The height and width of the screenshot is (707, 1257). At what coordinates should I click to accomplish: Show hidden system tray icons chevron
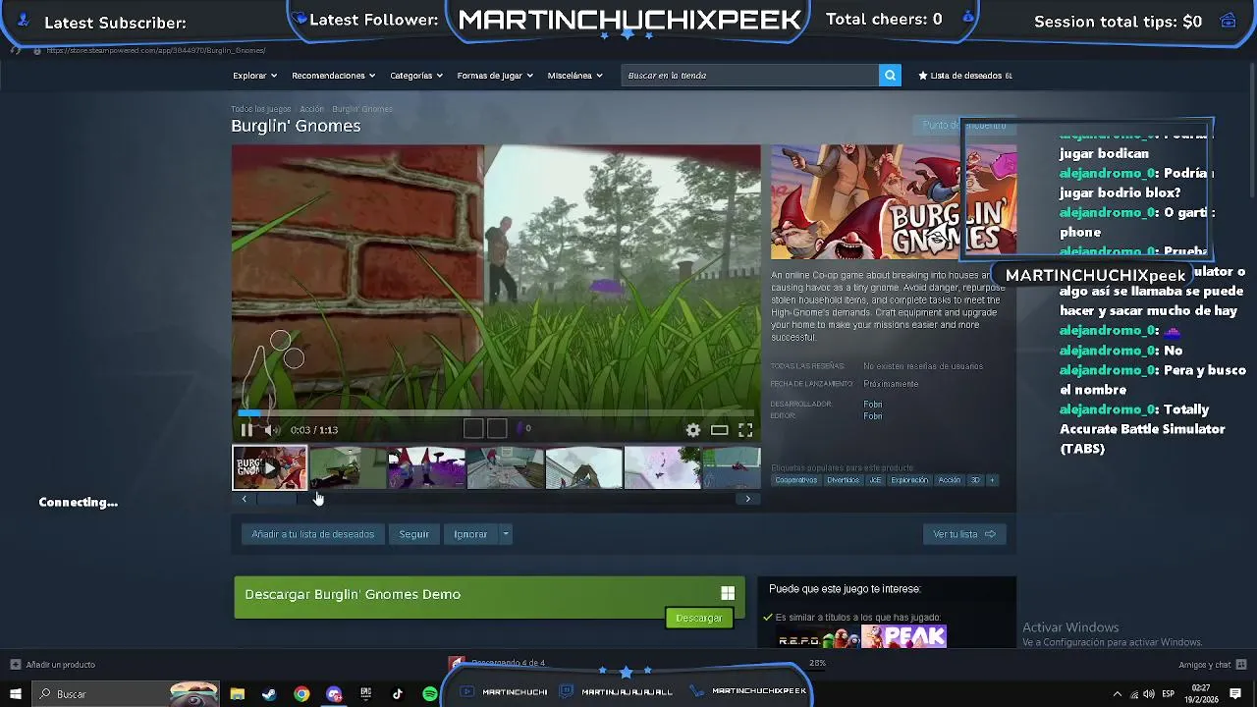tap(1117, 694)
